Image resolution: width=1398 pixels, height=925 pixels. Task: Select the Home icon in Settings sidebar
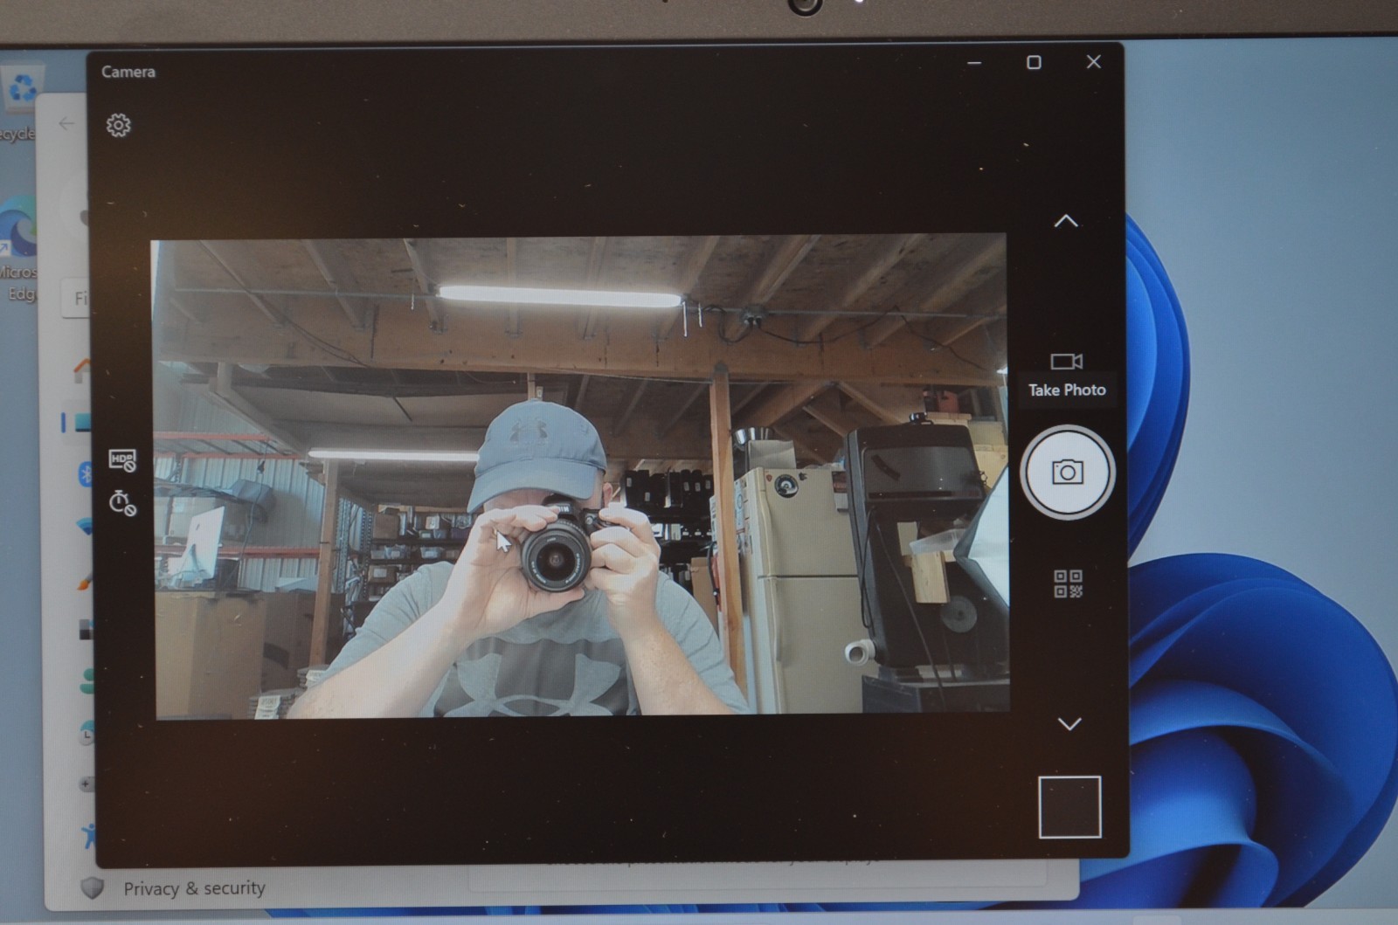click(x=82, y=370)
